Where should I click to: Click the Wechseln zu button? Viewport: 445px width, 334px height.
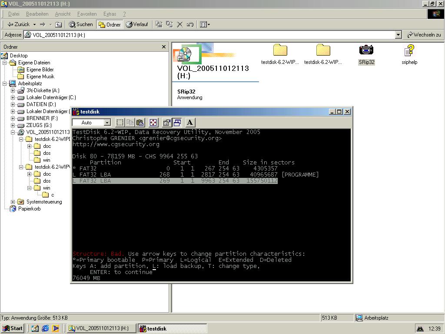pyautogui.click(x=424, y=35)
